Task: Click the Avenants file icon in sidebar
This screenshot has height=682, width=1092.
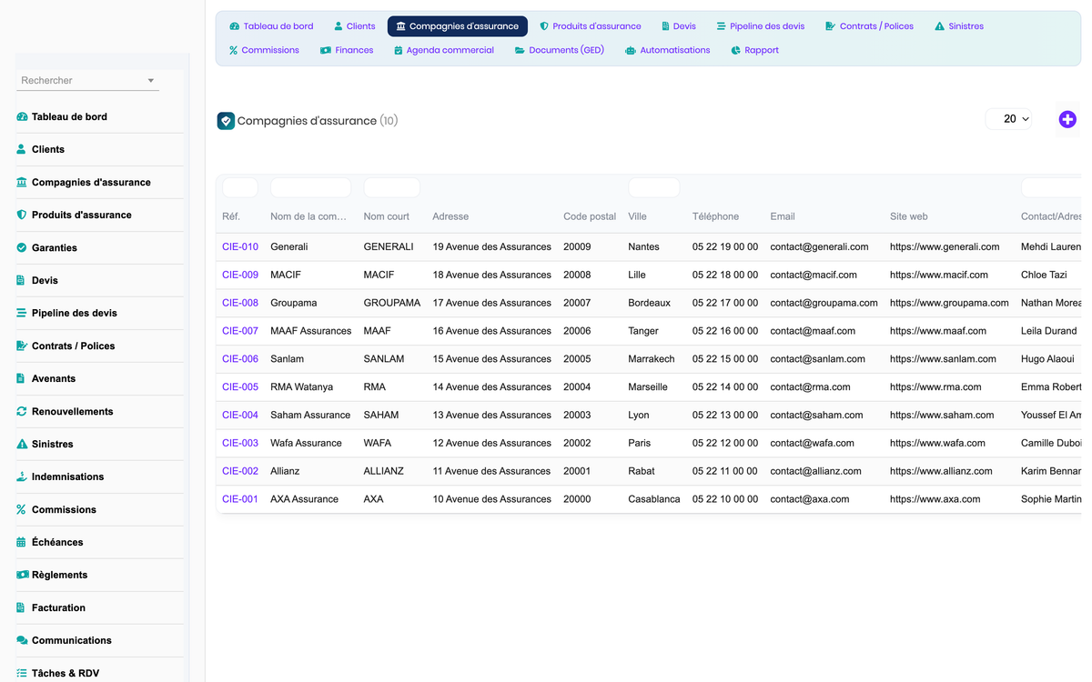Action: 22,378
